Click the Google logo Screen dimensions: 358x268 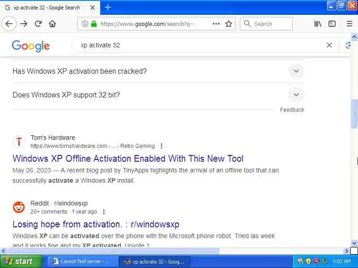click(30, 46)
